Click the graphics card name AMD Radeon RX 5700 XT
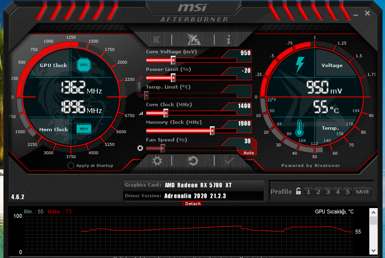The width and height of the screenshot is (385, 258). pyautogui.click(x=198, y=185)
